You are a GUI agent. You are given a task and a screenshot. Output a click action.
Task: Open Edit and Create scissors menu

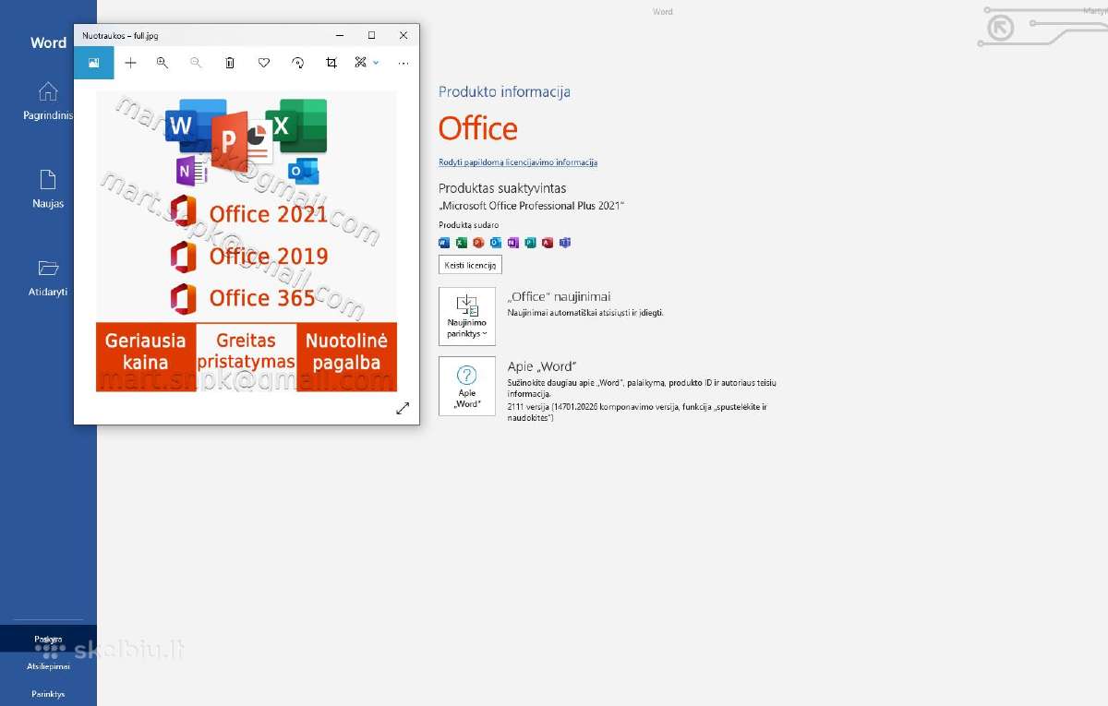click(367, 63)
